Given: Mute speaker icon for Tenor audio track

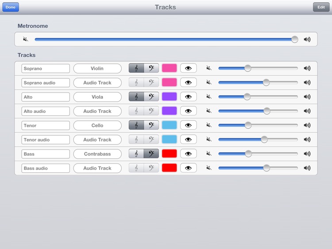Looking at the screenshot, I should 209,139.
